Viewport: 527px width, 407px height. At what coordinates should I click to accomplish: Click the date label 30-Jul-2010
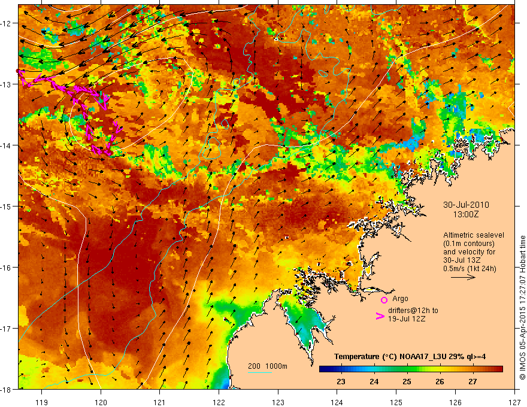click(x=466, y=205)
